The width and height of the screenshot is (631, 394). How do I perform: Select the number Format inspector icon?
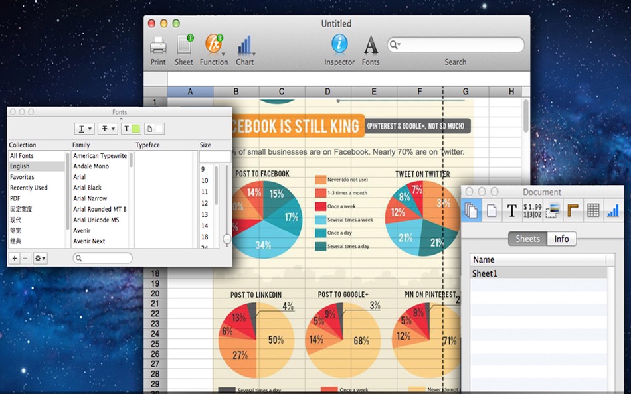(532, 210)
